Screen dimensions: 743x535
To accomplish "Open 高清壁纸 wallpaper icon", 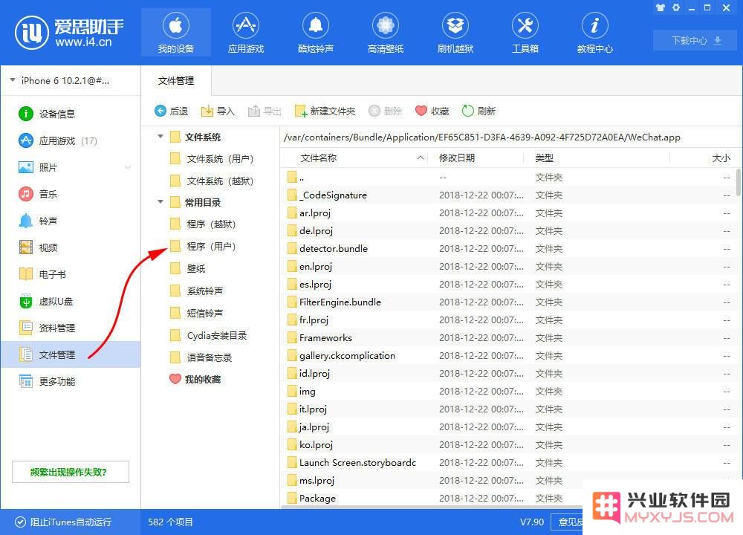I will pos(385,33).
